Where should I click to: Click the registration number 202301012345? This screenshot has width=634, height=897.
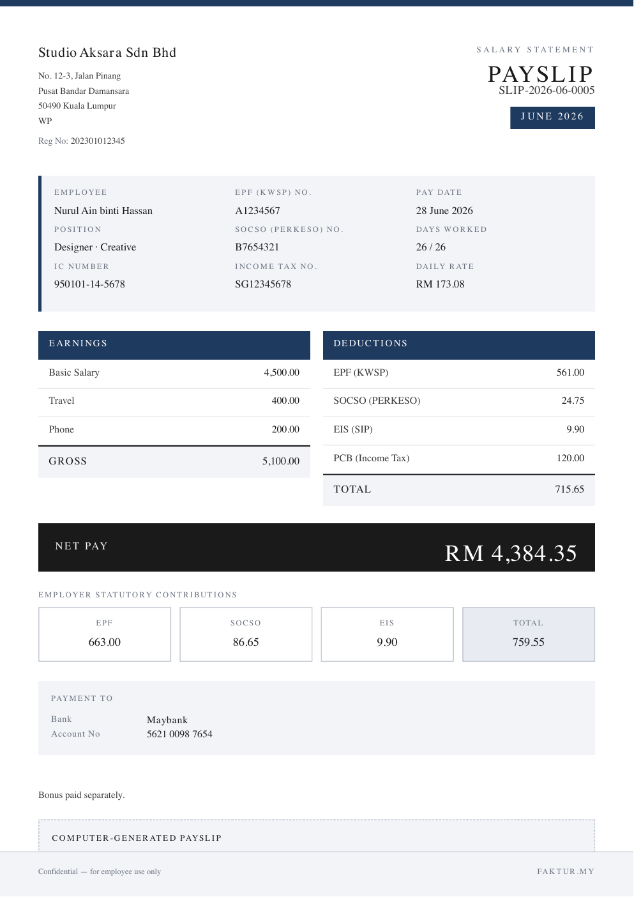tap(98, 141)
